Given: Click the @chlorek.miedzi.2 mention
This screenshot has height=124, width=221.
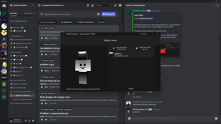Looking at the screenshot, I should tap(146, 19).
